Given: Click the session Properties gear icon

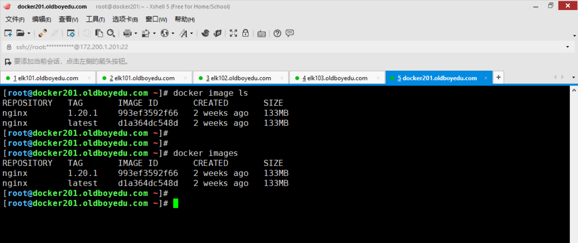Looking at the screenshot, I should (71, 33).
